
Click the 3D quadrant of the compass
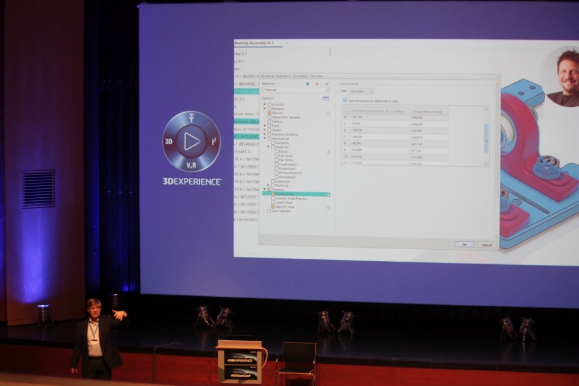(x=169, y=142)
